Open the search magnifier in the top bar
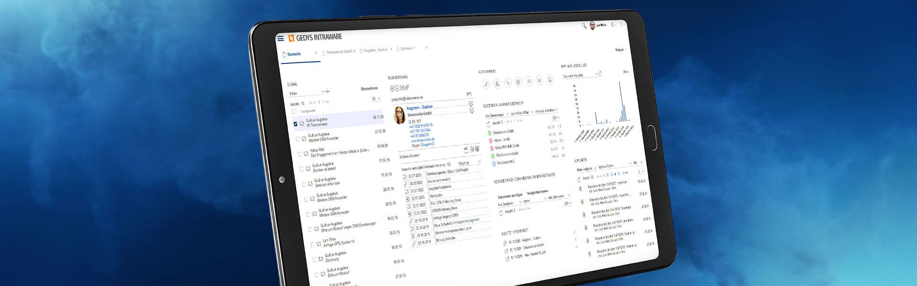The width and height of the screenshot is (917, 286). click(x=584, y=26)
